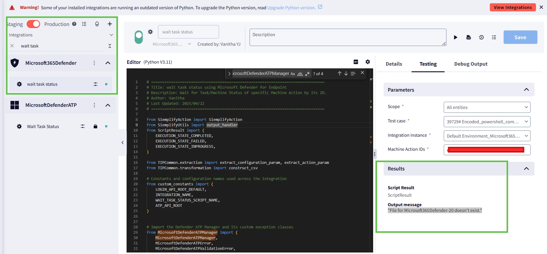Select 'wait task status' action under Microsoft365Defender
The width and height of the screenshot is (547, 254).
pyautogui.click(x=42, y=84)
